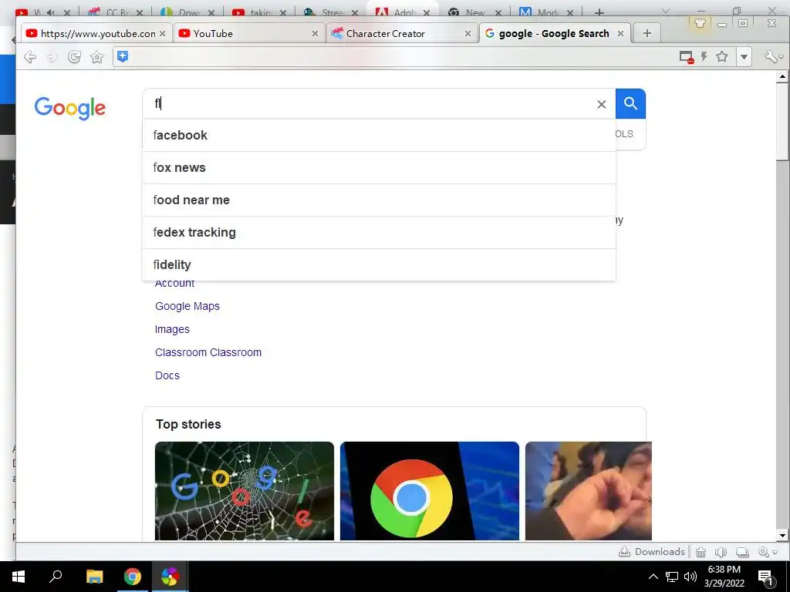Image resolution: width=790 pixels, height=592 pixels.
Task: Open the favorites star next to reload
Action: coord(96,57)
